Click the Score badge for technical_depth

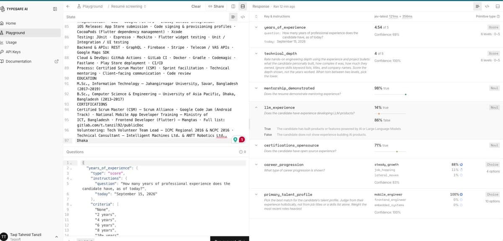click(x=494, y=54)
